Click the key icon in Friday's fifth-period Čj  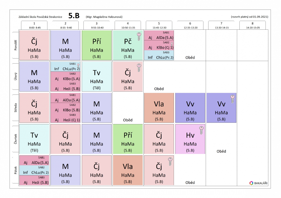click(170, 161)
